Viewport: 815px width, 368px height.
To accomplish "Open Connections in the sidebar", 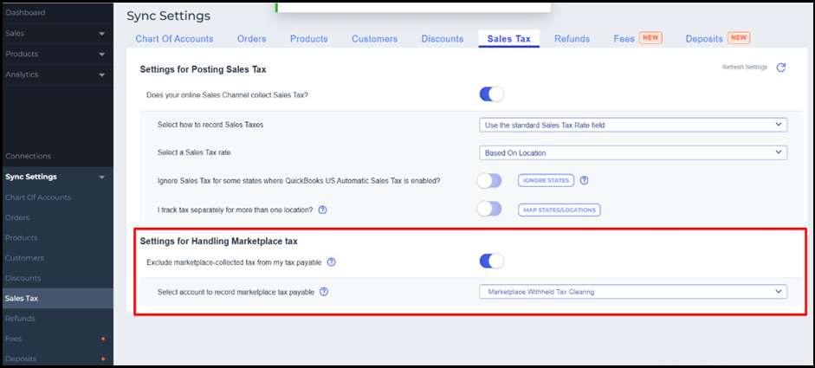I will point(29,156).
